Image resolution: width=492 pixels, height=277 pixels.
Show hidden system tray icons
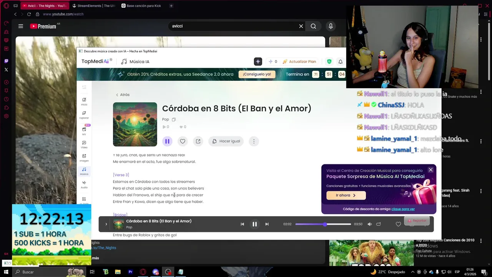412,272
